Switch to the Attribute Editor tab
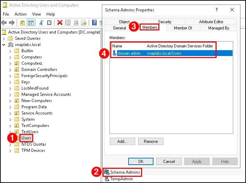The width and height of the screenshot is (246, 183). (211, 22)
